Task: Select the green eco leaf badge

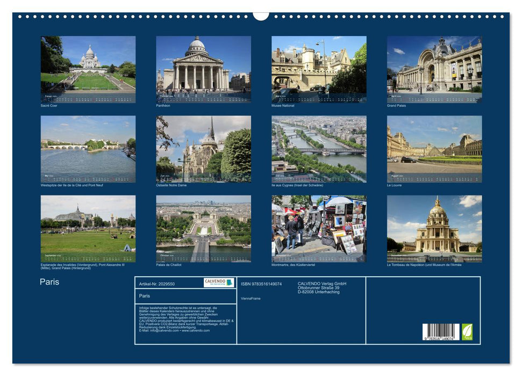Action: tap(467, 332)
